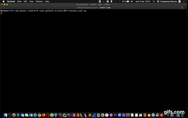The width and height of the screenshot is (188, 118).
Task: Open App Store from the Dock
Action: coord(119,115)
